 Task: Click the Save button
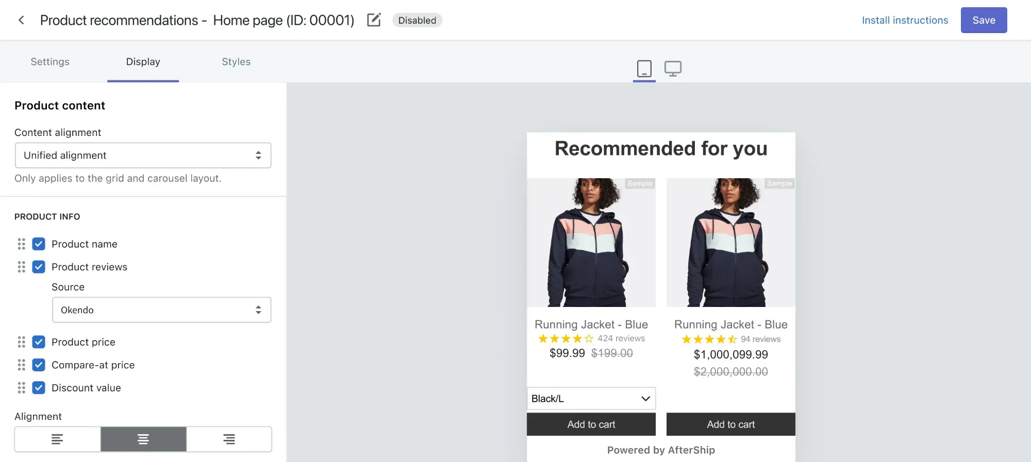(983, 20)
